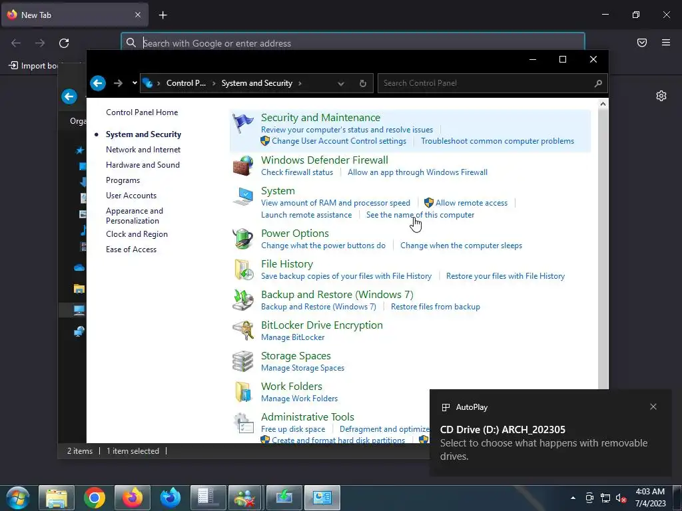Image resolution: width=682 pixels, height=511 pixels.
Task: Click Restore files from backup link
Action: tap(436, 307)
